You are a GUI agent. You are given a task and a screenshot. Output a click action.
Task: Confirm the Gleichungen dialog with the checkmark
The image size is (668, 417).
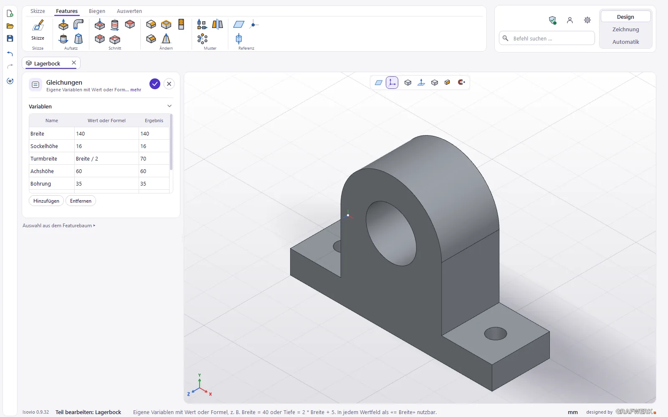pos(155,84)
